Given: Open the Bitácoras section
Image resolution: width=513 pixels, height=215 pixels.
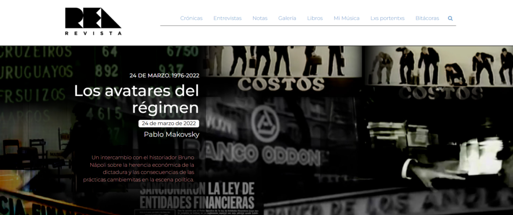Looking at the screenshot, I should tap(427, 19).
